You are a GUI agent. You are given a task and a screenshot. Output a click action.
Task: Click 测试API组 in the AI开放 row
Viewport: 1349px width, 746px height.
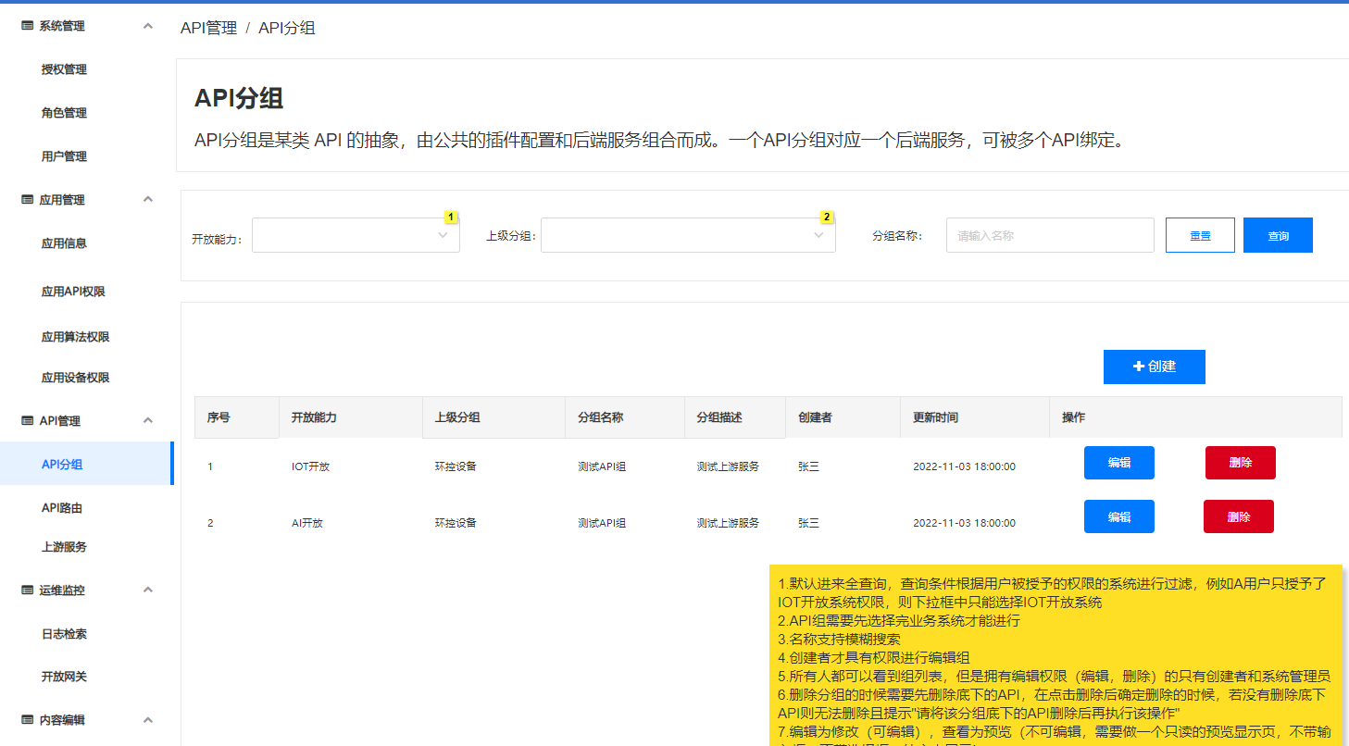point(602,523)
